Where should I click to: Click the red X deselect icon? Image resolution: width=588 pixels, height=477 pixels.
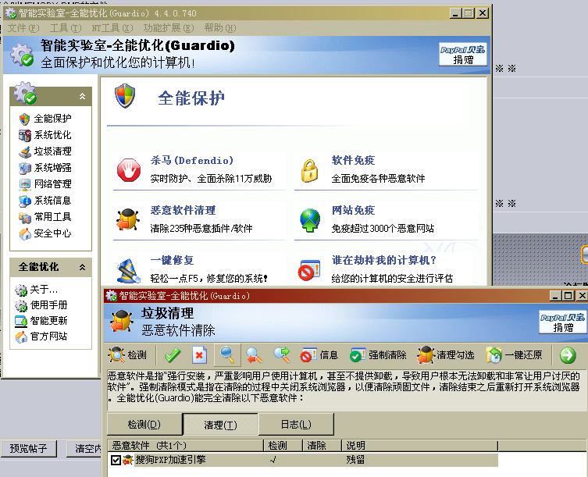tap(199, 355)
